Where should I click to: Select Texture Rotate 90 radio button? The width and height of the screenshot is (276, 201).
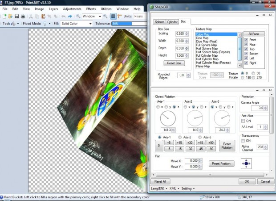pos(253,73)
